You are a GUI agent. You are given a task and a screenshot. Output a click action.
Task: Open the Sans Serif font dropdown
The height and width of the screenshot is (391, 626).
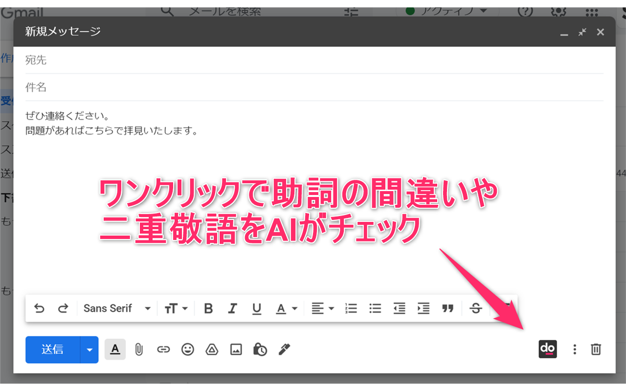coord(117,308)
